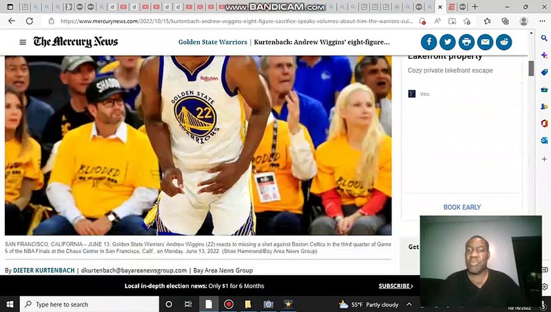Viewport: 551px width, 312px height.
Task: Share article by email icon
Action: [x=485, y=42]
